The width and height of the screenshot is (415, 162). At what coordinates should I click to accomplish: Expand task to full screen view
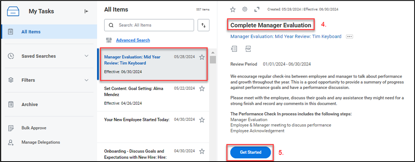(257, 9)
